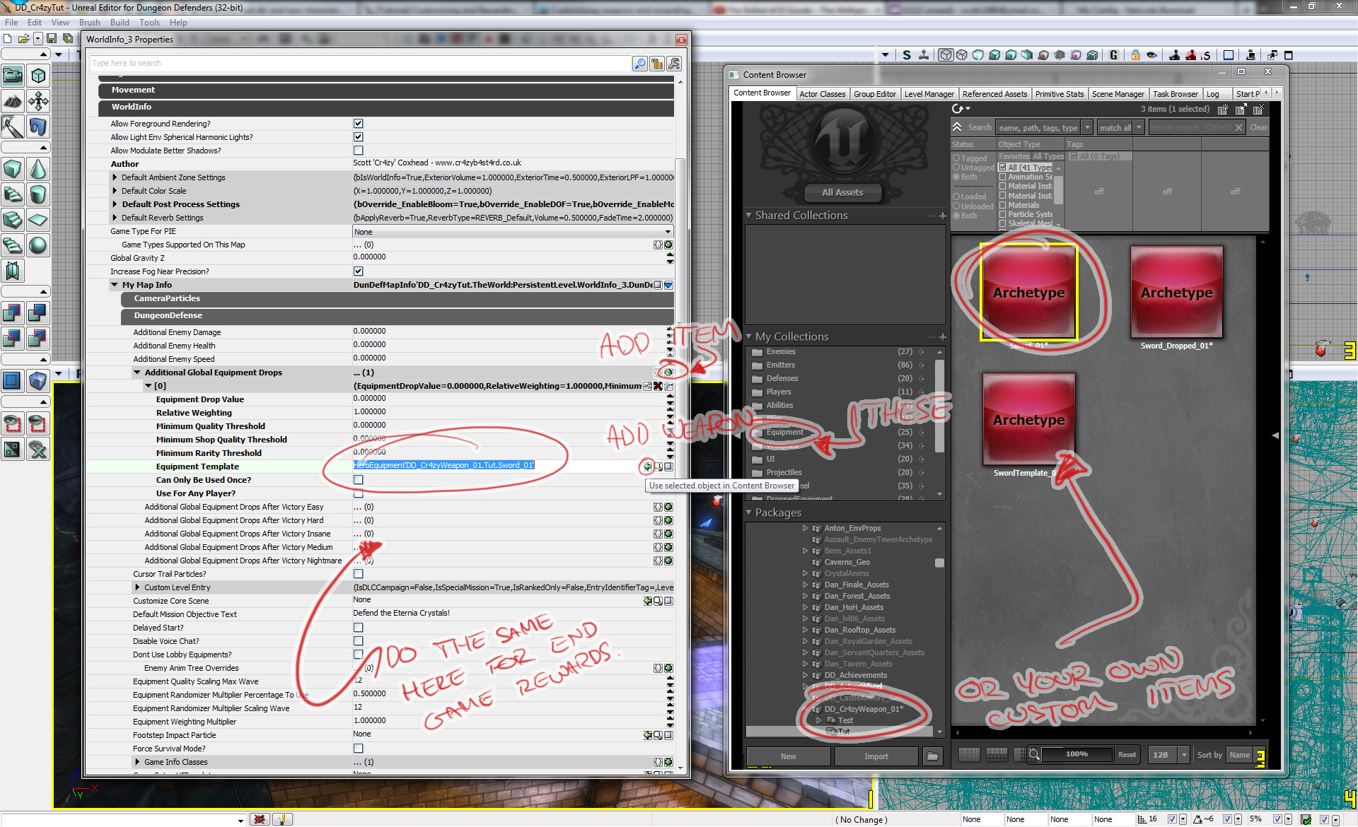Click the CSG Intersect brush icon
The height and width of the screenshot is (827, 1358).
click(13, 338)
